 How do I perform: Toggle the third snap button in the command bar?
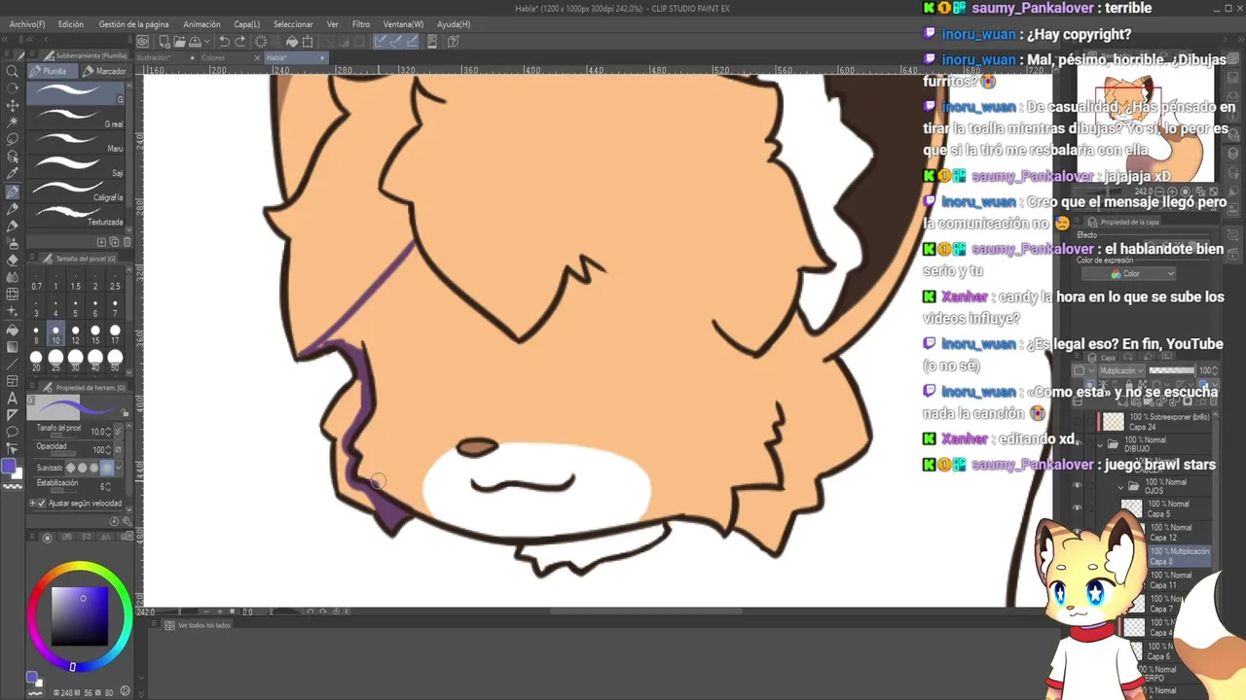pos(411,42)
